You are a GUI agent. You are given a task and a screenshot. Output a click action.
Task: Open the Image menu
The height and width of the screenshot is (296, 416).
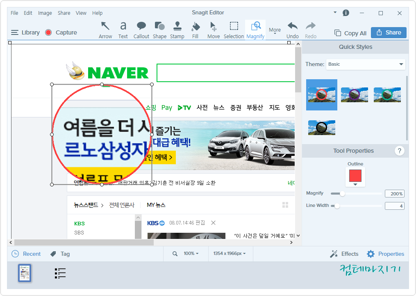tap(45, 13)
